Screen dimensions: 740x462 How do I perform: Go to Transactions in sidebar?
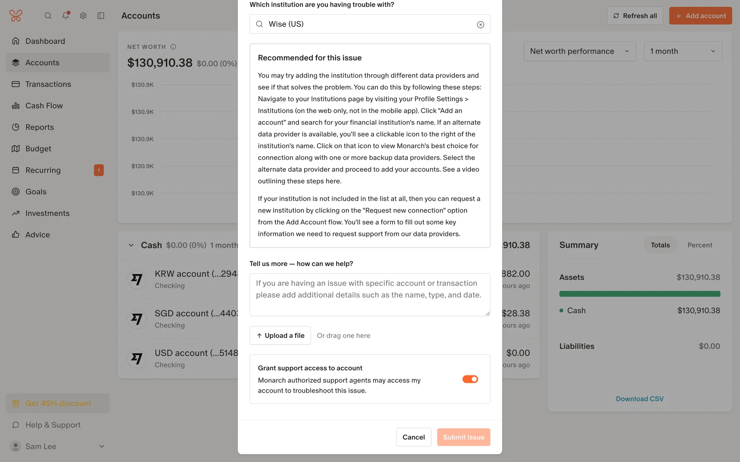pyautogui.click(x=48, y=84)
